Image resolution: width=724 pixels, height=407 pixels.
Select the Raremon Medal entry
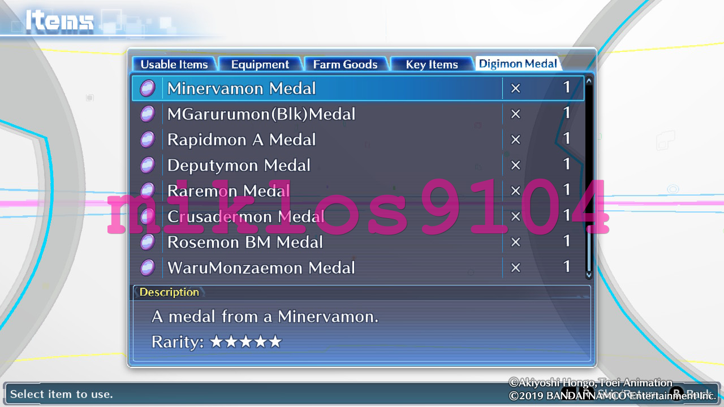coord(358,190)
